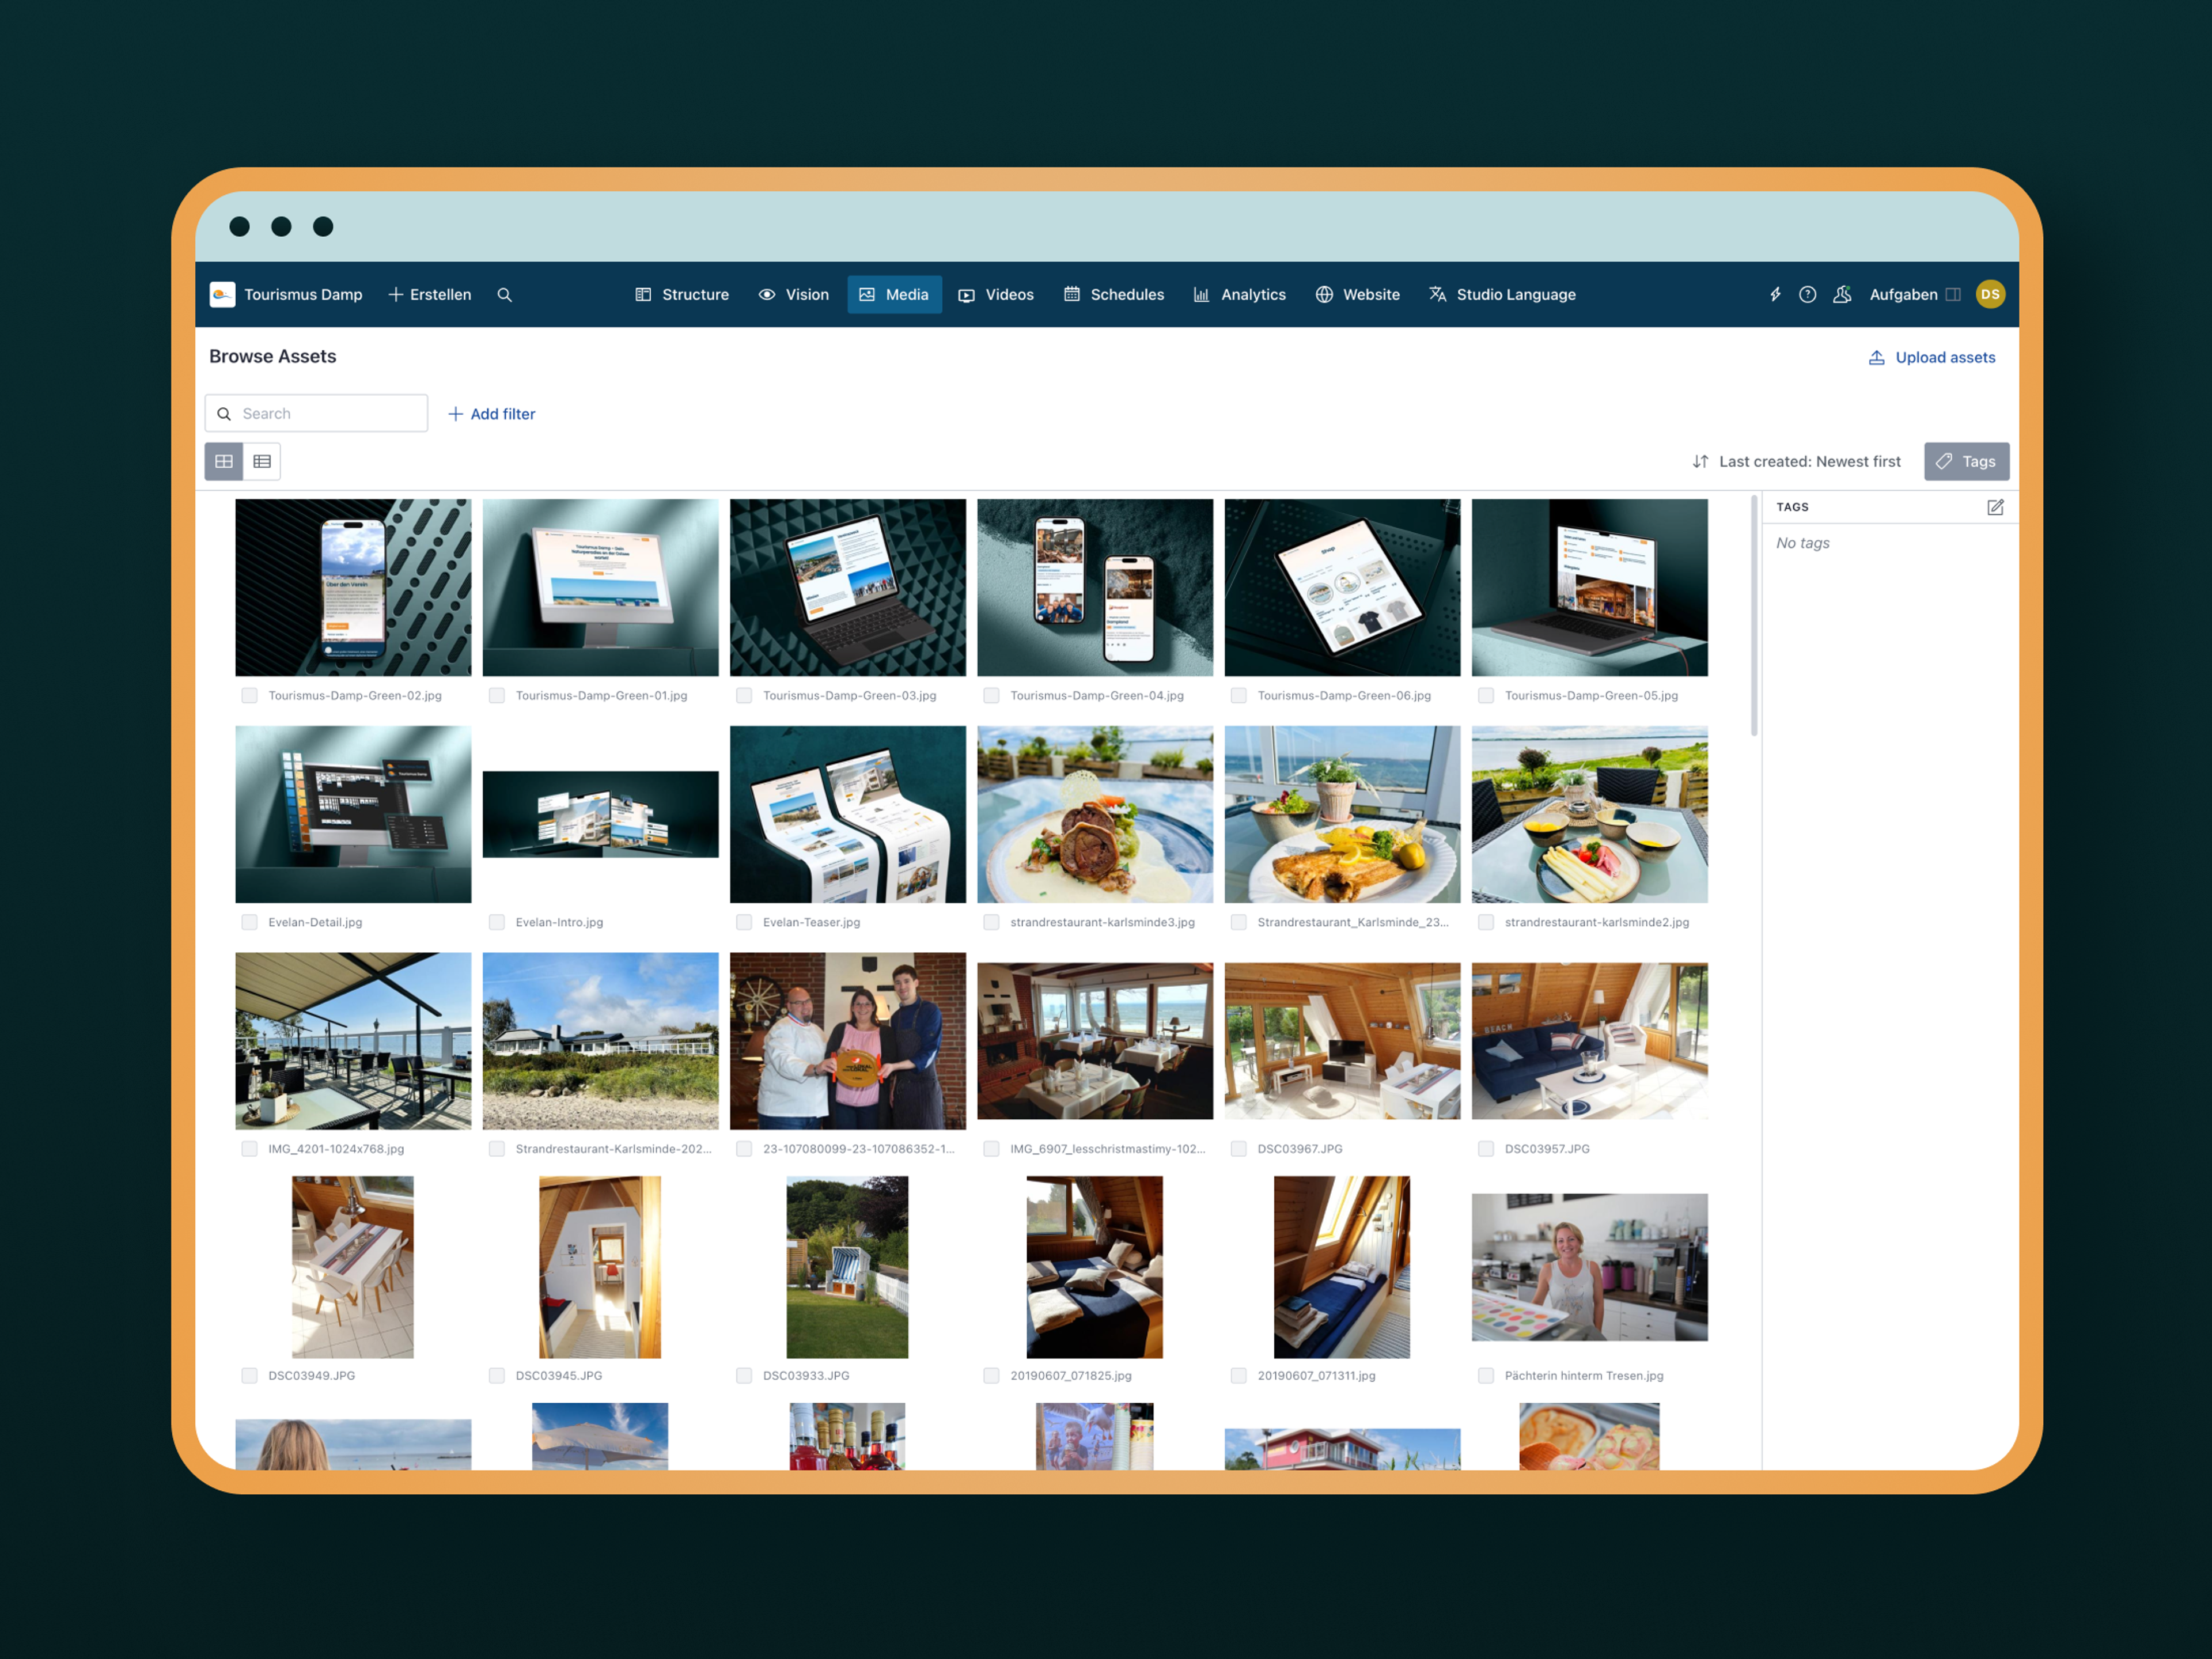The height and width of the screenshot is (1659, 2212).
Task: Select the Tourismus-Damp-Green-02.jpg checkbox
Action: tap(249, 696)
